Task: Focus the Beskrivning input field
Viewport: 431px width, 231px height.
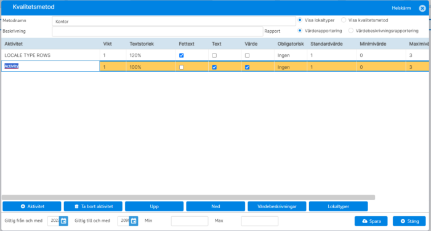Action: 158,31
